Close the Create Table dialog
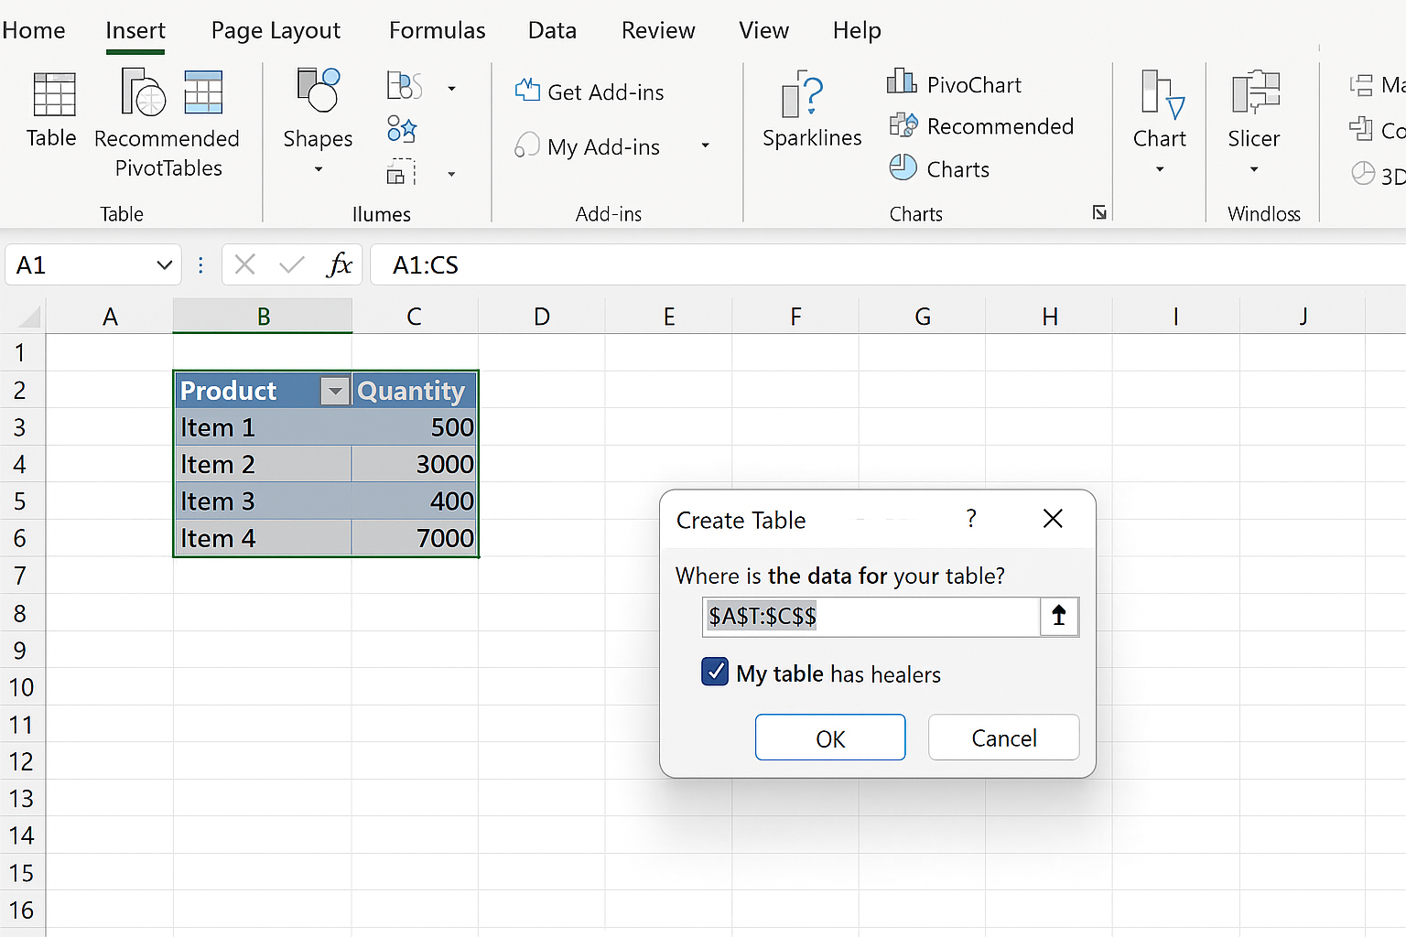The image size is (1406, 937). pyautogui.click(x=1053, y=519)
